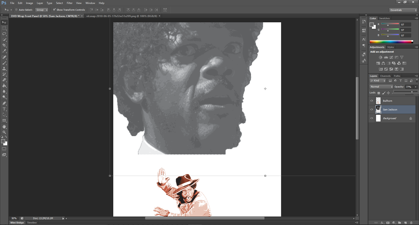
Task: Select the Paint Bucket tool
Action: (4, 86)
